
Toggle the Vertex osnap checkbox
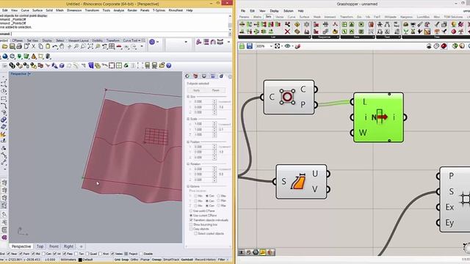coord(112,254)
